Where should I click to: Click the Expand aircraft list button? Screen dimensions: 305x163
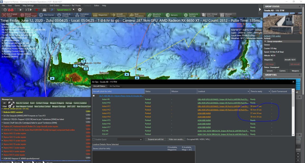(x=156, y=139)
